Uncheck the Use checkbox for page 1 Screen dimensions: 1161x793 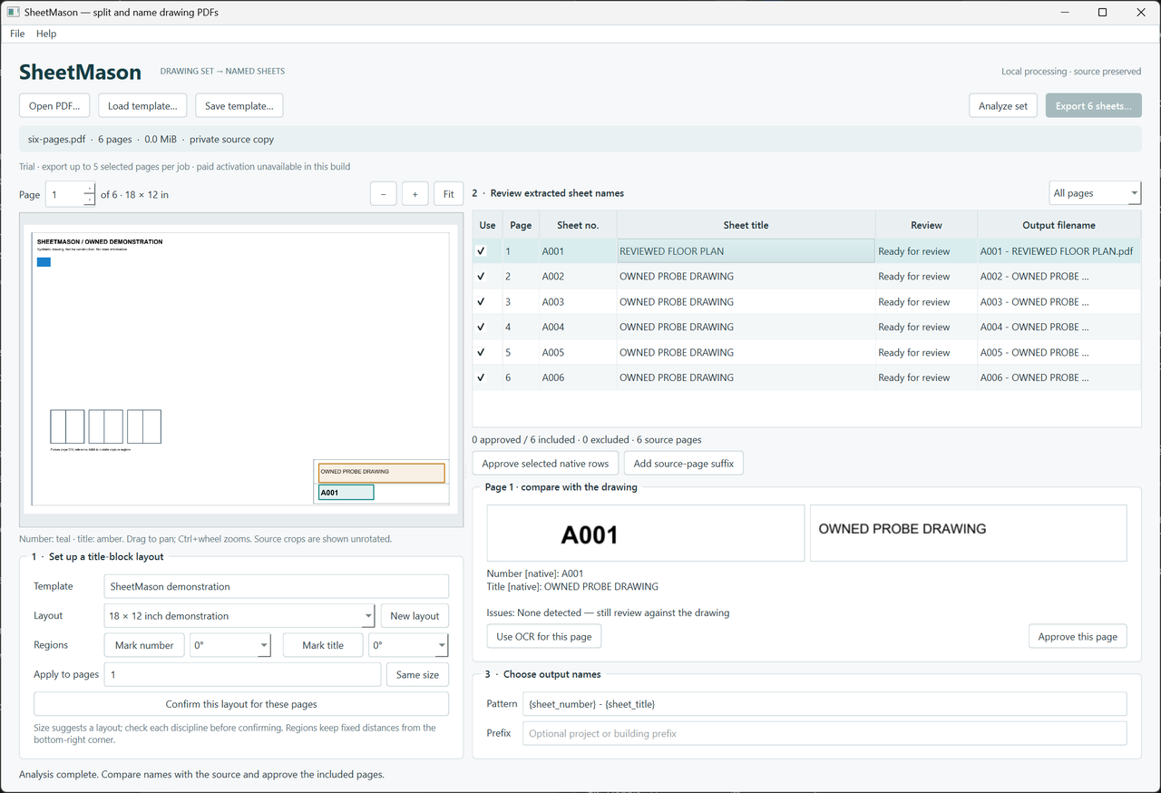[x=481, y=251]
